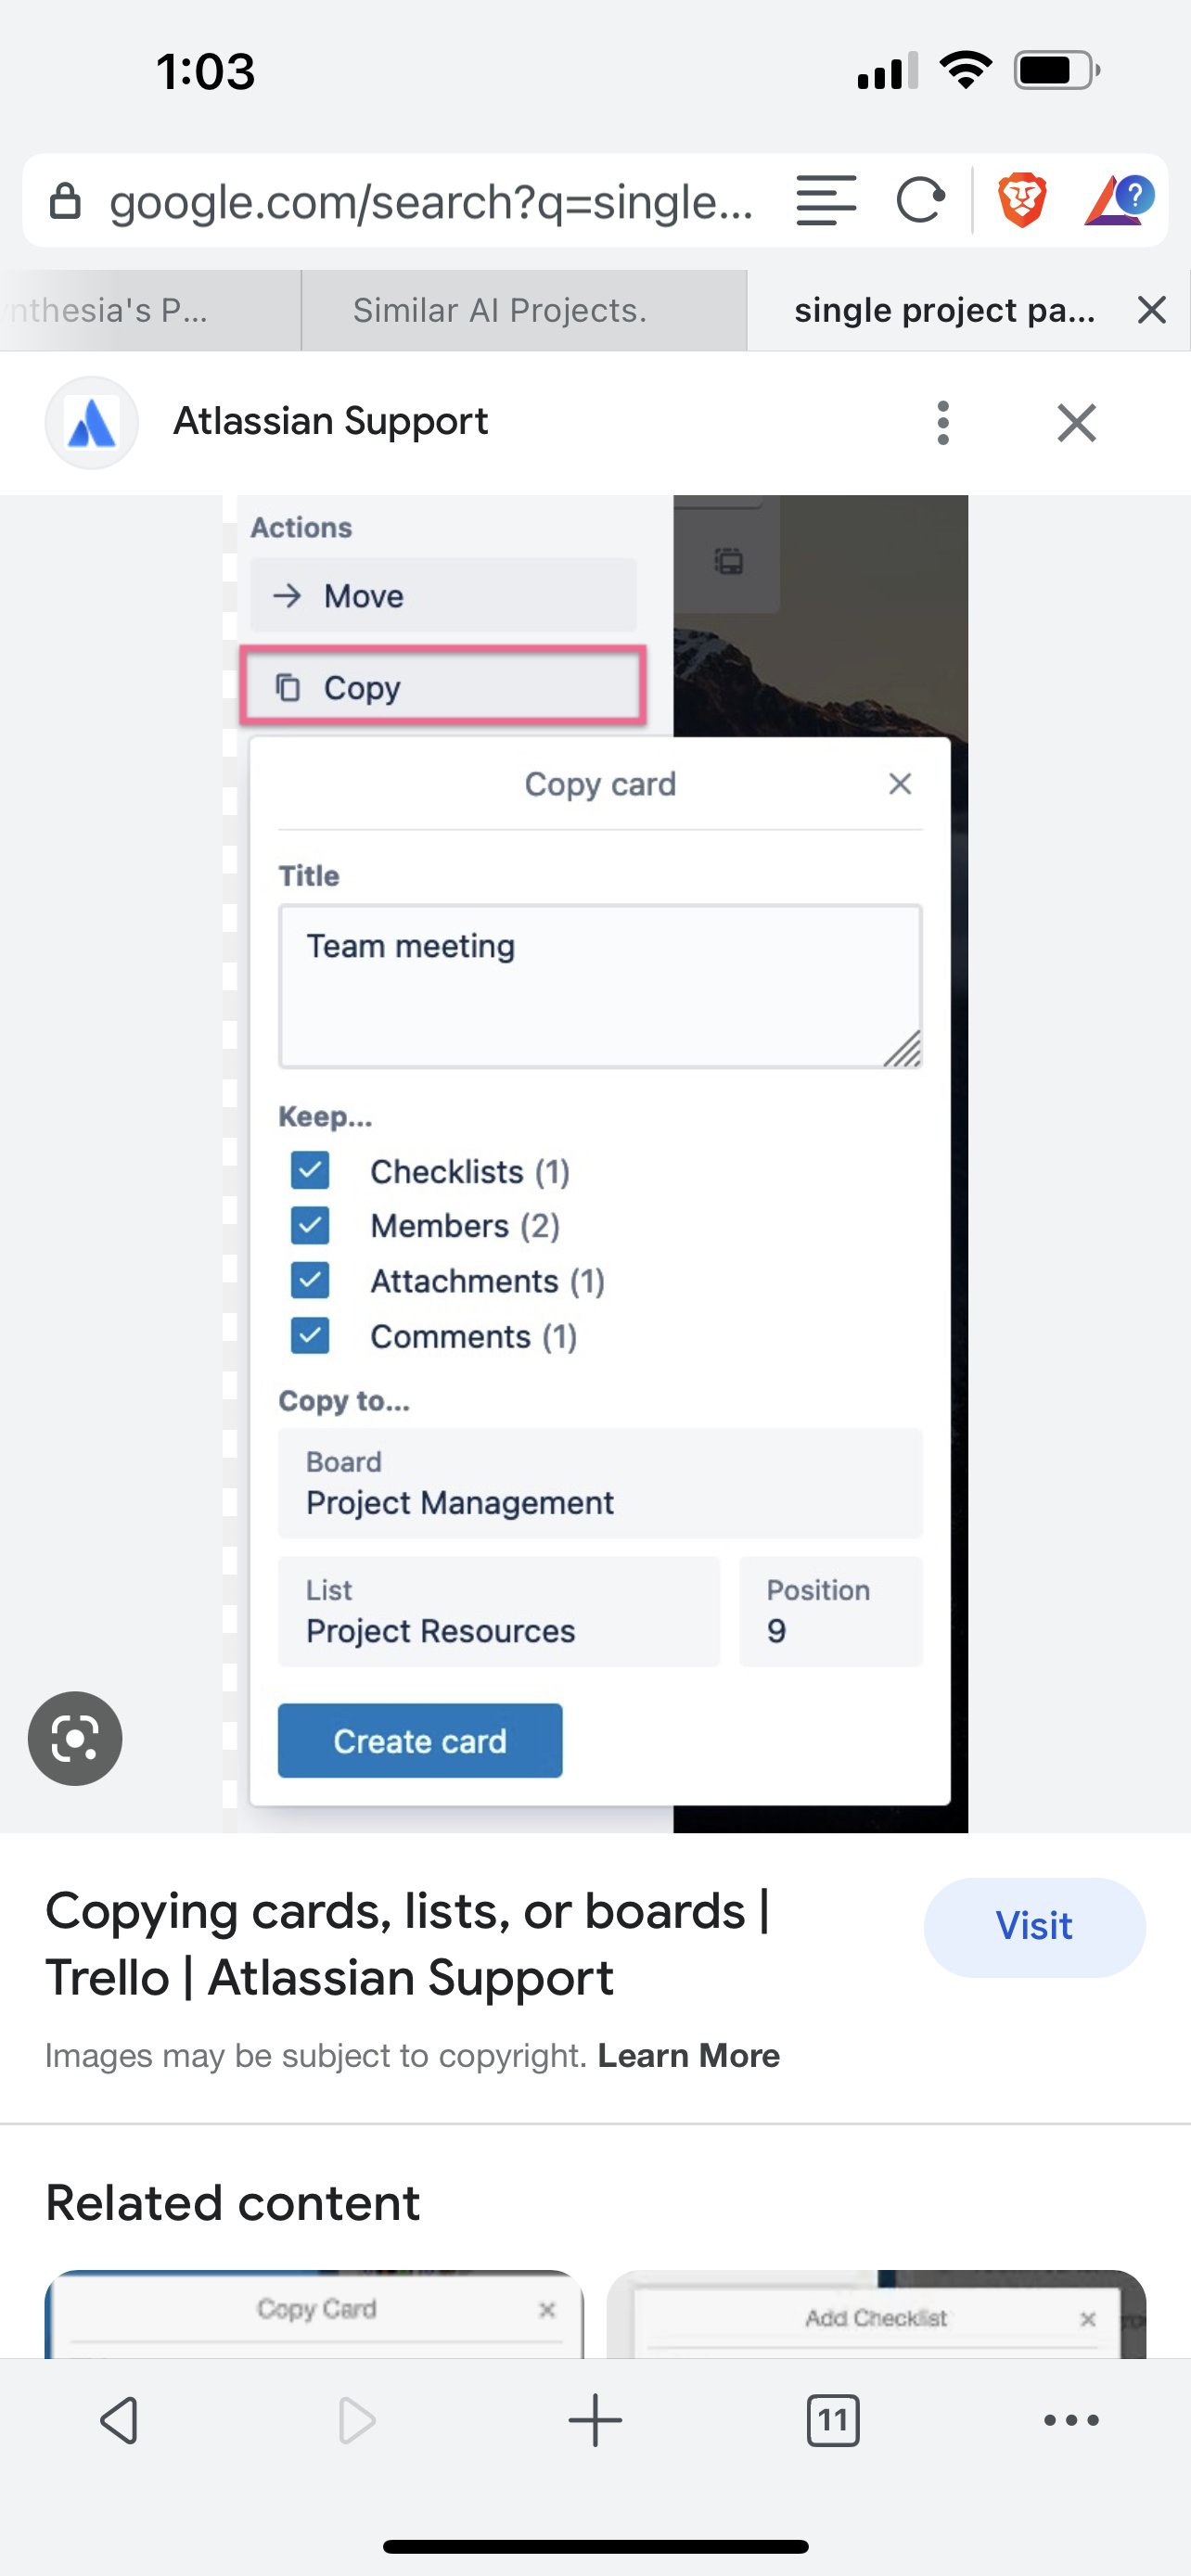Uncheck the Checklists checkbox
Viewport: 1191px width, 2576px height.
pyautogui.click(x=310, y=1170)
